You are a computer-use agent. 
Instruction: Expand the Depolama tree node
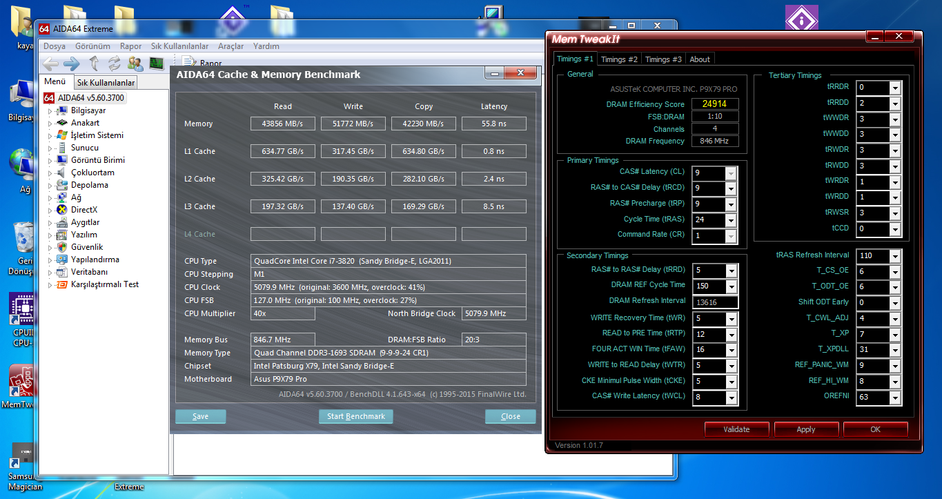pos(50,185)
